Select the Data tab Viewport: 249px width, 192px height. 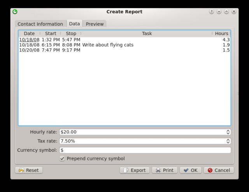pyautogui.click(x=74, y=24)
